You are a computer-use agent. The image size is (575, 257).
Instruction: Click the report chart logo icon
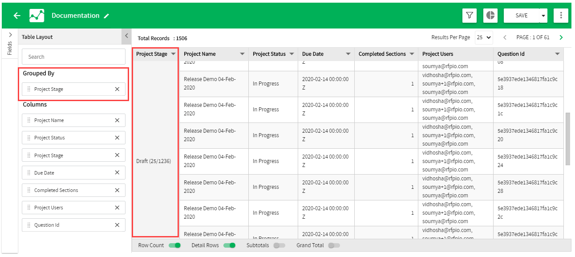pos(37,16)
